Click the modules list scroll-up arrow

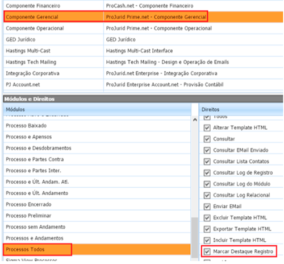195,119
